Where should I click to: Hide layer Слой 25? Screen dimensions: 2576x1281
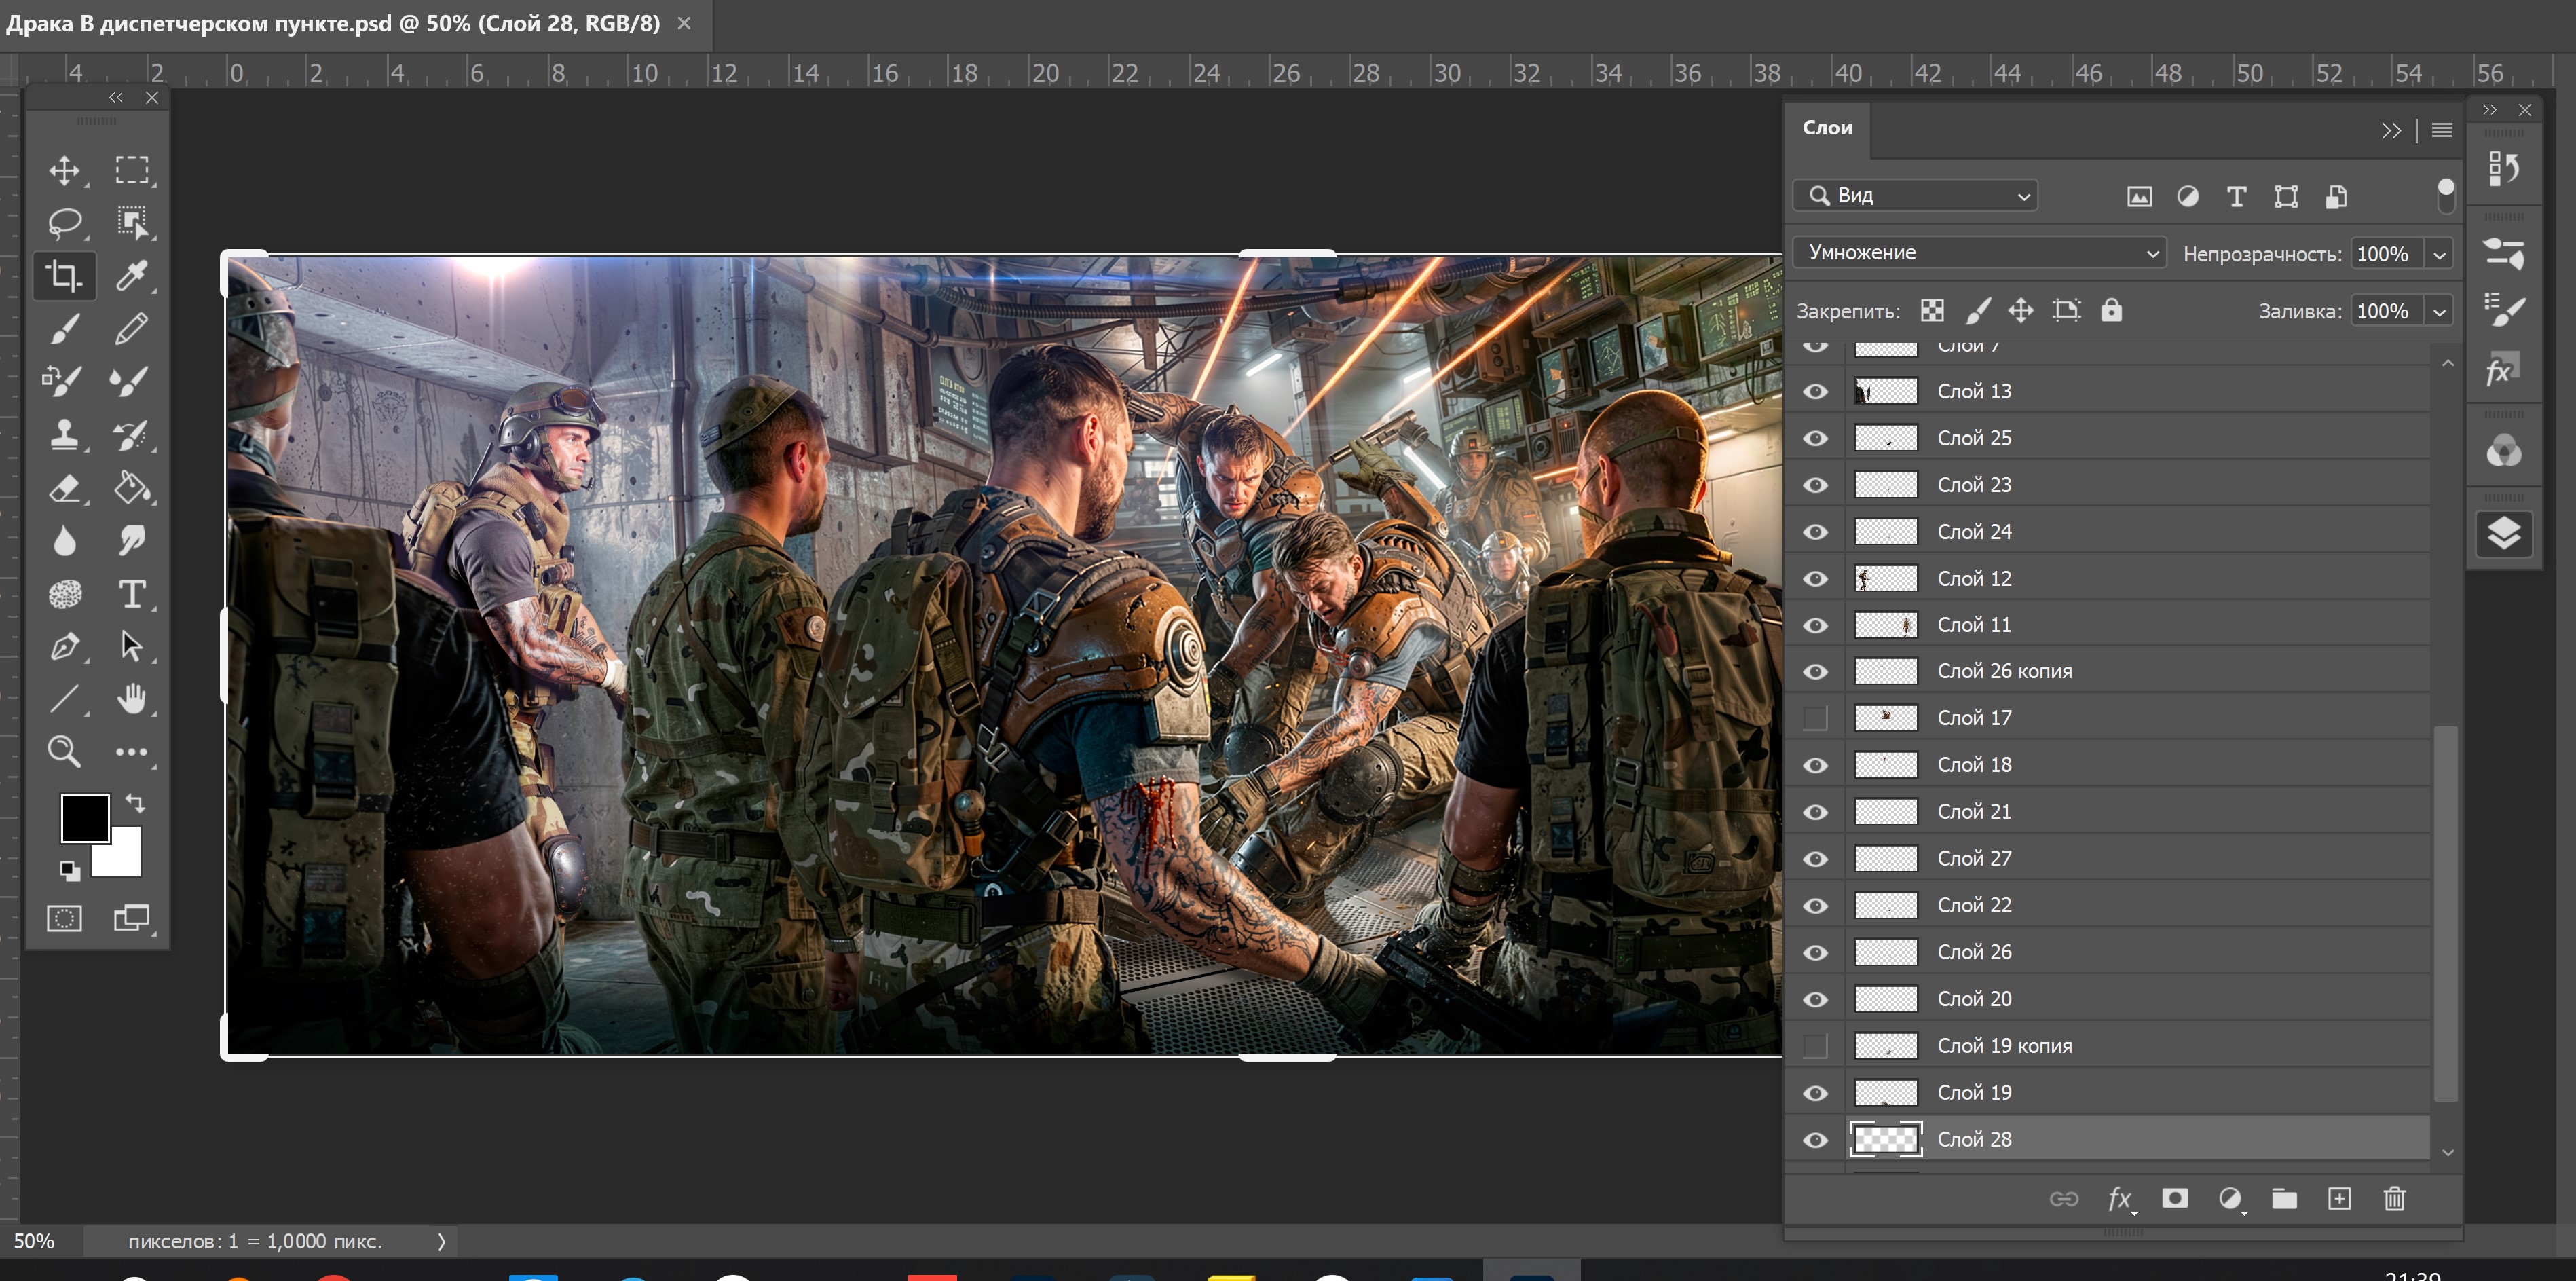pyautogui.click(x=1816, y=439)
